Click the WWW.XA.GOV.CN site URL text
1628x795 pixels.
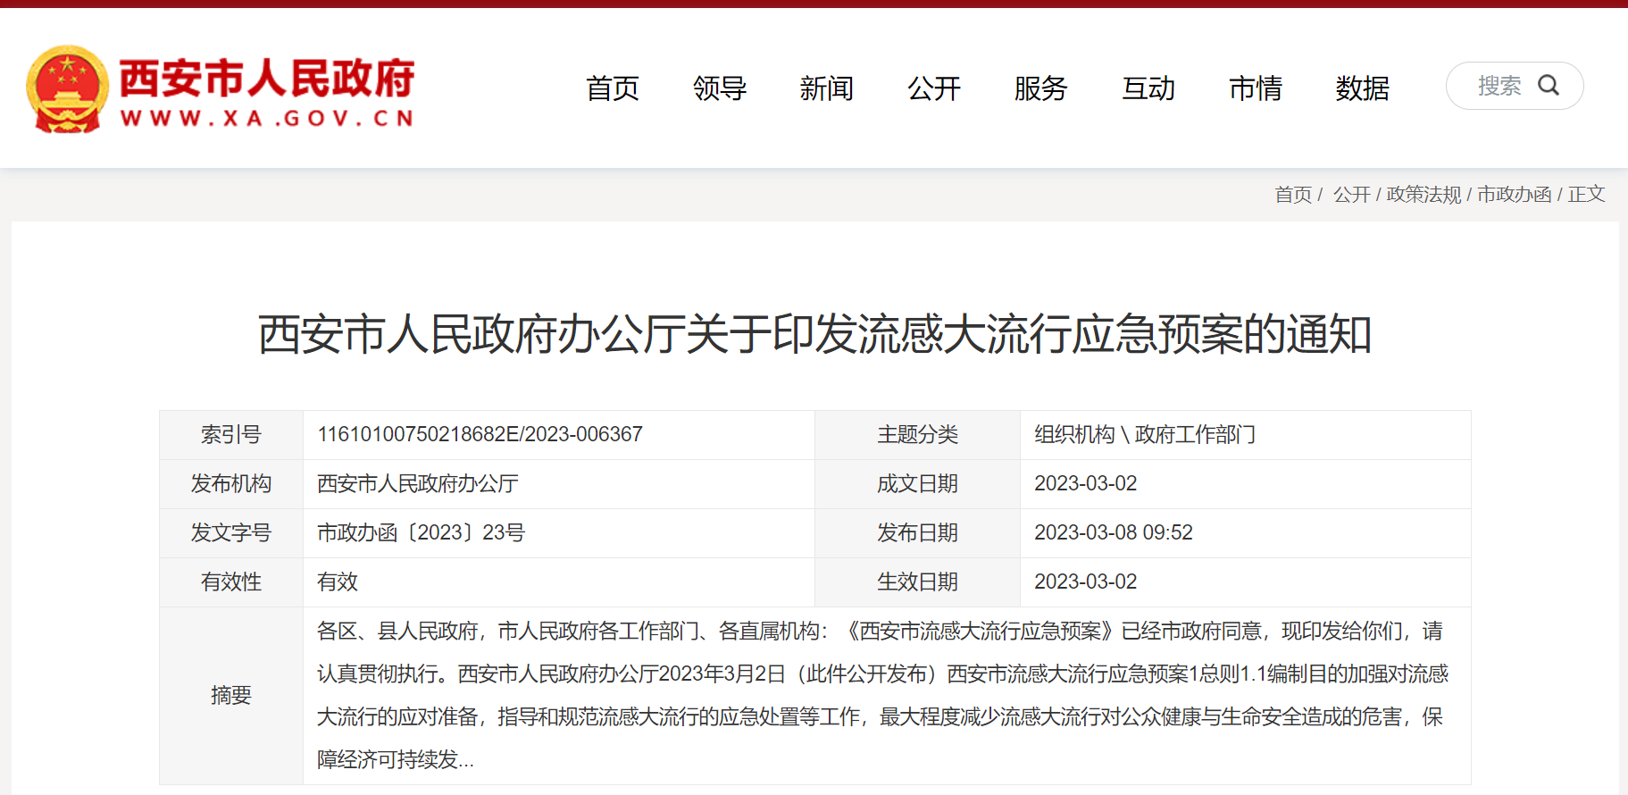tap(267, 118)
